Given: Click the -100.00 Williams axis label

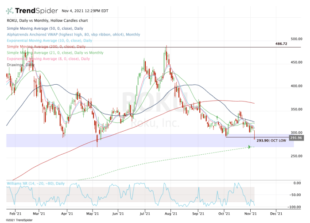Looking at the screenshot, I should point(294,207).
